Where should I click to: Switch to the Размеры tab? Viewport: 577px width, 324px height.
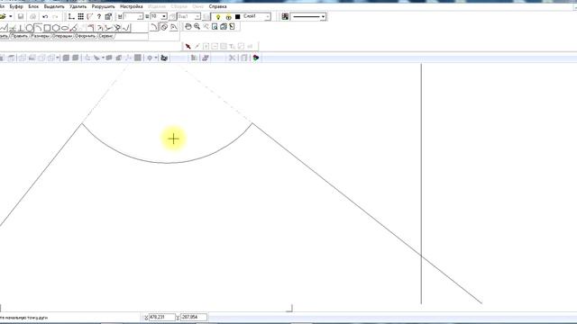40,36
